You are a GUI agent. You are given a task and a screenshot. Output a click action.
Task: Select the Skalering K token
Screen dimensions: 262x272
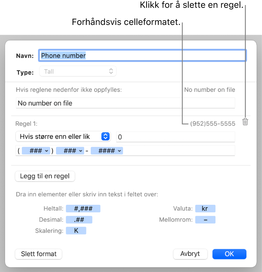[76, 231]
